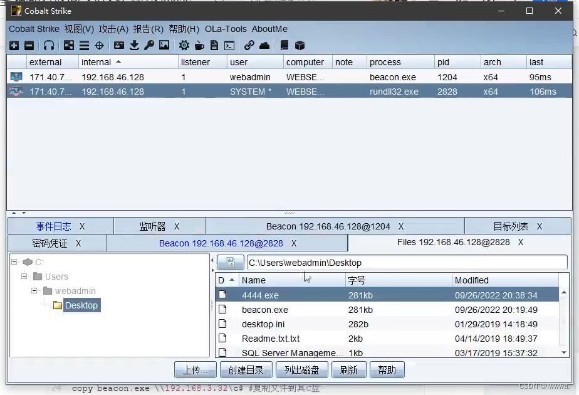Sort files by Modified column header
This screenshot has width=579, height=395.
(505, 280)
